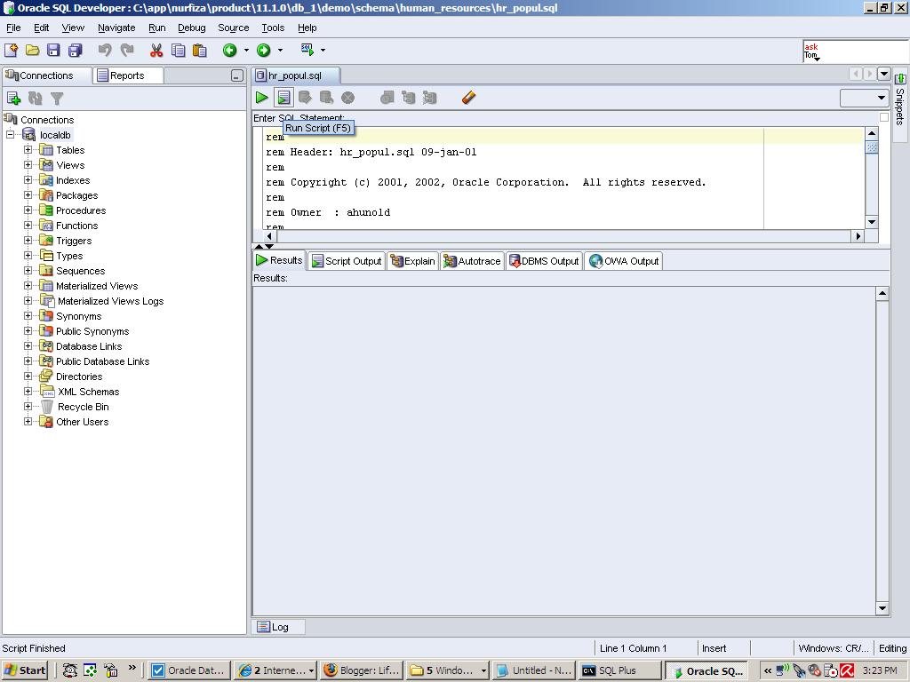Image resolution: width=910 pixels, height=682 pixels.
Task: Open the SQL Worksheet via its toolbar icon
Action: pos(306,51)
